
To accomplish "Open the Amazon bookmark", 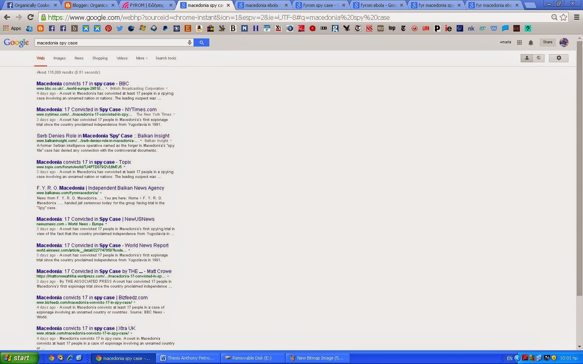I will pyautogui.click(x=199, y=28).
